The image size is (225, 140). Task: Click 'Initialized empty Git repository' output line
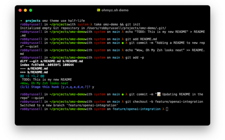click(x=93, y=28)
